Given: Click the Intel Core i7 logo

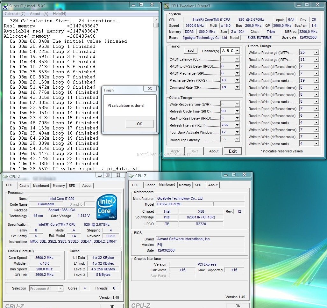Looking at the screenshot, I should pyautogui.click(x=107, y=207).
